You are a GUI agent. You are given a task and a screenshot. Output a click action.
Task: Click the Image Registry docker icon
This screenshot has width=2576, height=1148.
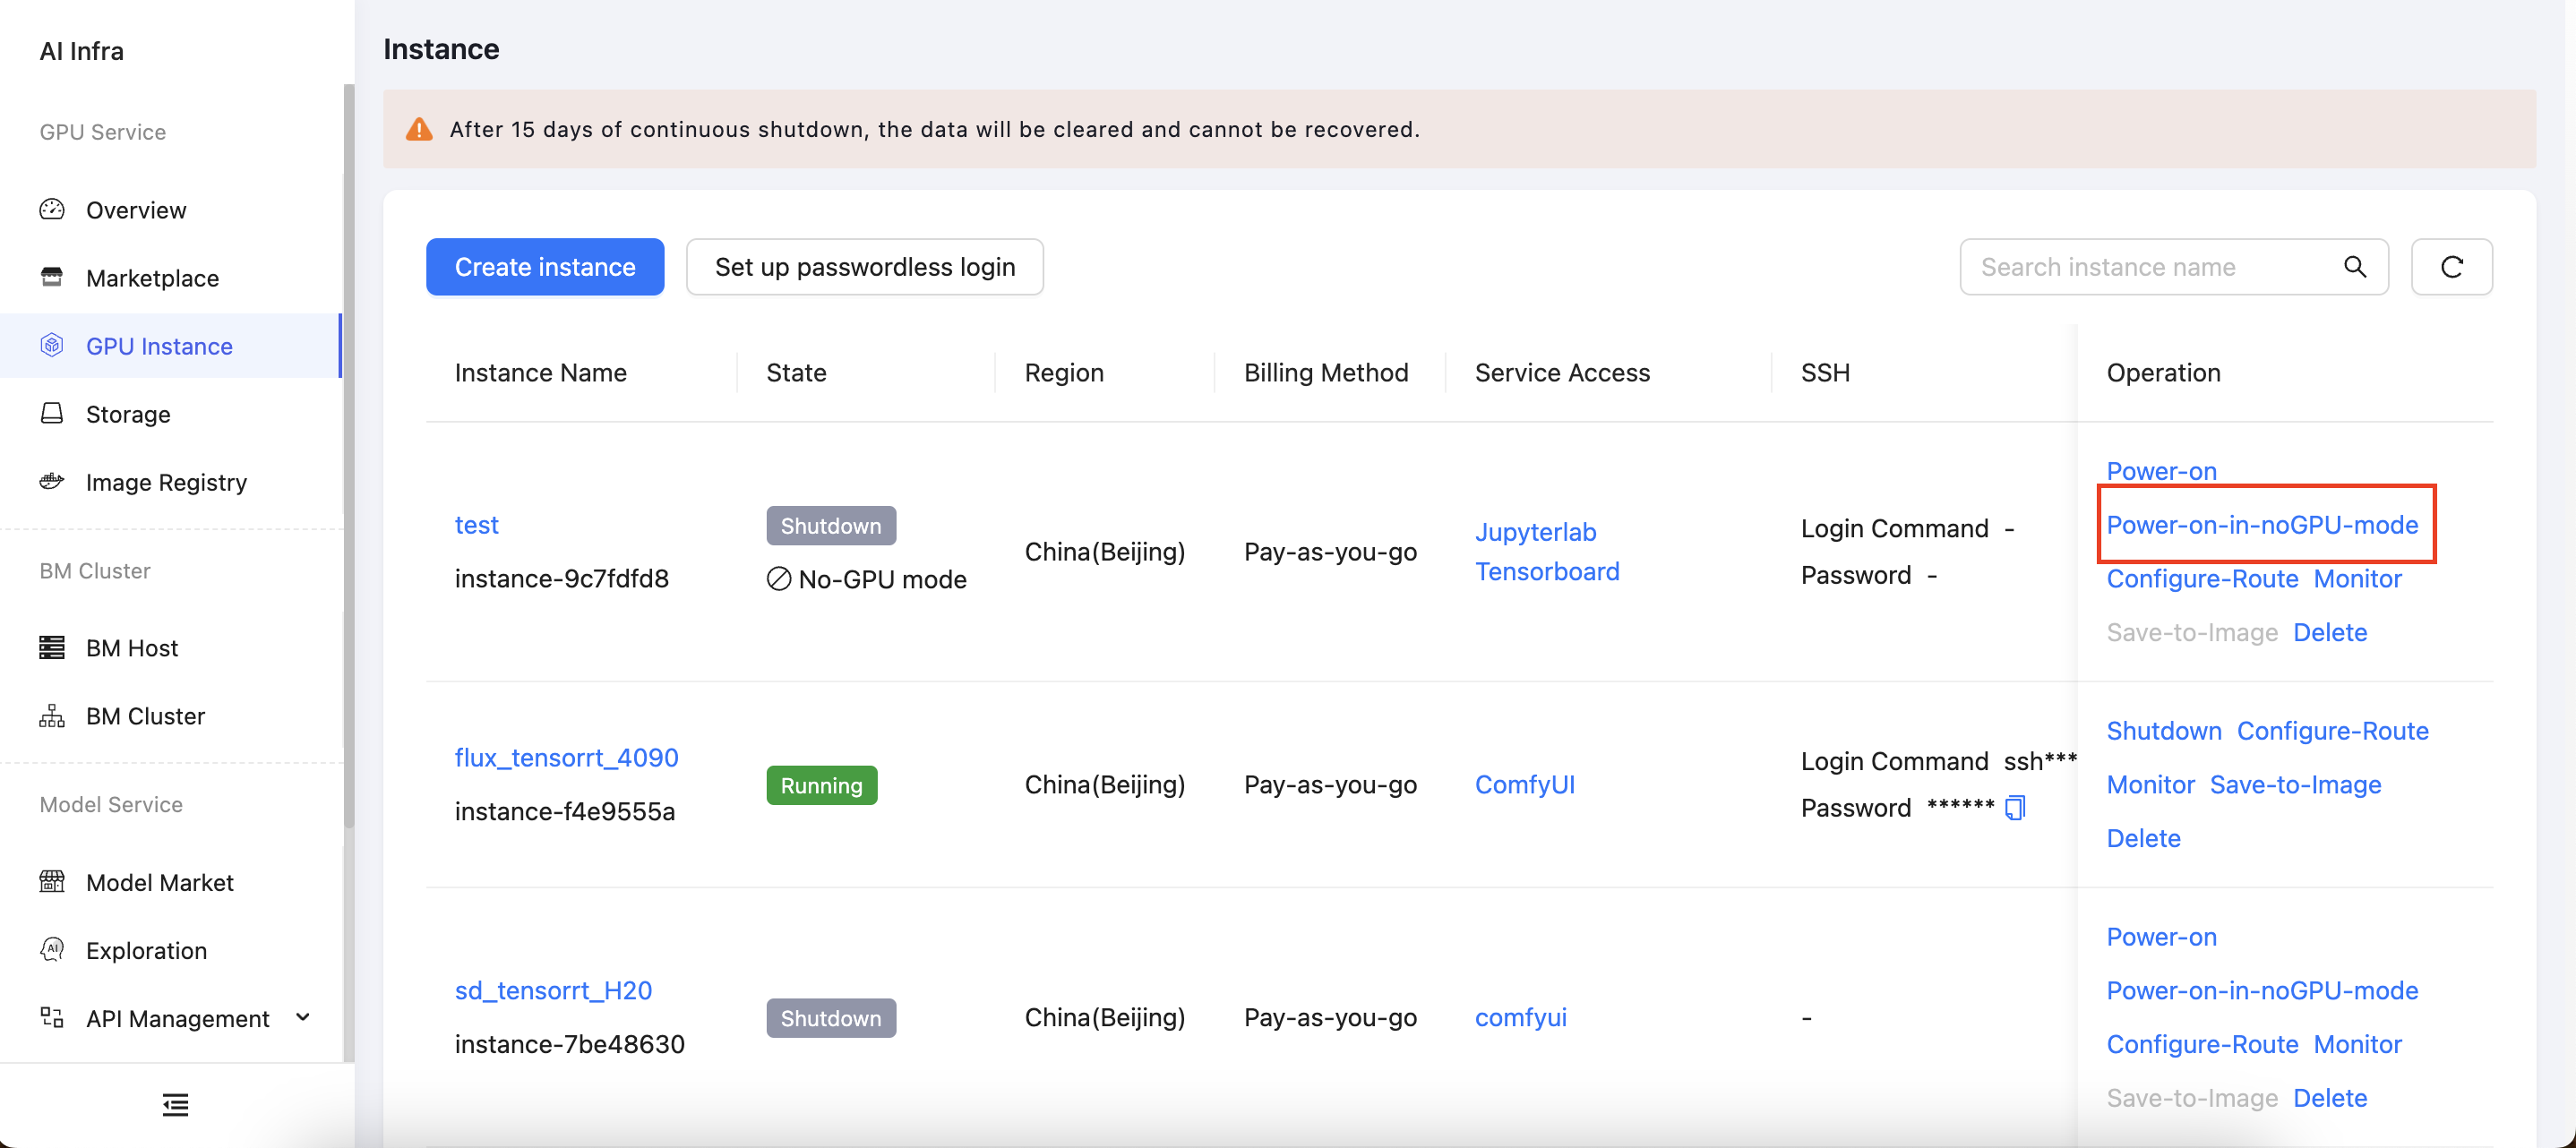(52, 481)
